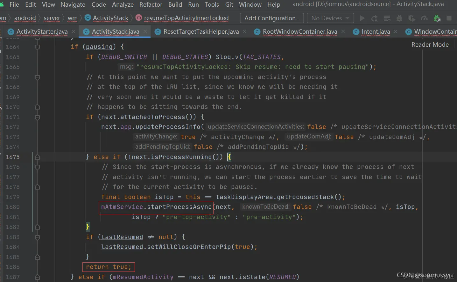This screenshot has height=282, width=457.
Task: Open the Build menu
Action: pyautogui.click(x=175, y=4)
